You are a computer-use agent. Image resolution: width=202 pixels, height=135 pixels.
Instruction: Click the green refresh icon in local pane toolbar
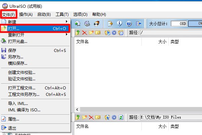tap(121, 117)
